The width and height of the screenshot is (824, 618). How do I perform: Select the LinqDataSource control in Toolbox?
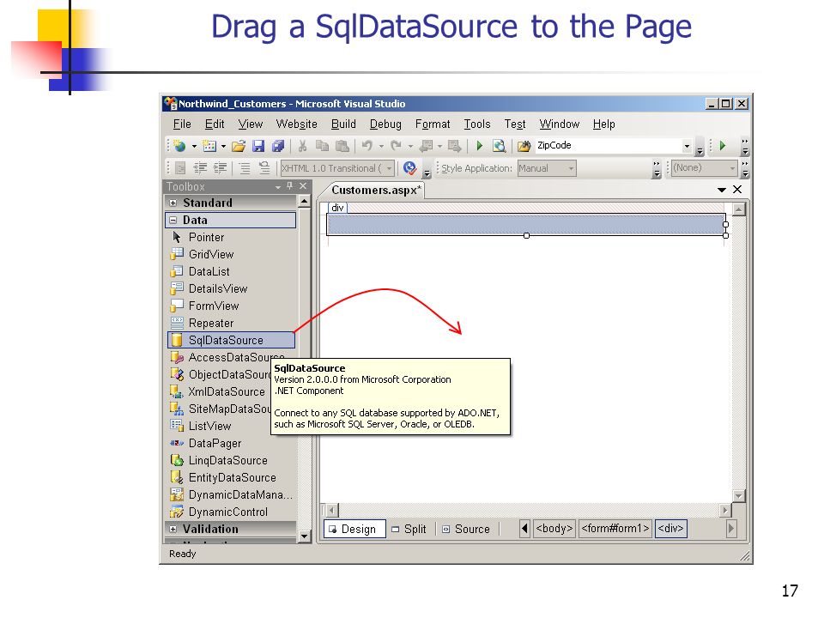pyautogui.click(x=231, y=461)
